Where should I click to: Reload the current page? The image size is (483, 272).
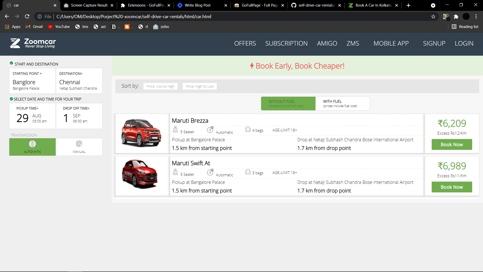(27, 17)
